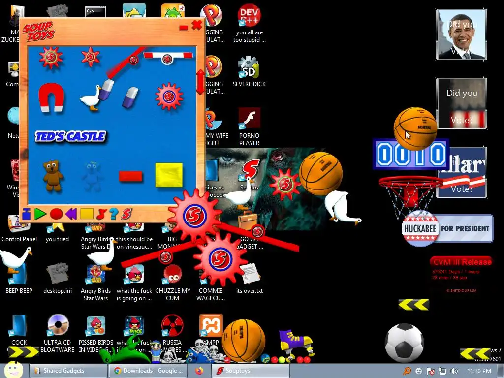Pick the faded blue teddy bear toy
The width and height of the screenshot is (504, 378).
coord(92,176)
